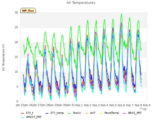This screenshot has height=122, width=162.
Task: Toggle the li77_temp legend entry
Action: 55,113
